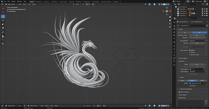This screenshot has height=109, width=209.
Task: Open the Physics properties tab
Action: click(174, 52)
